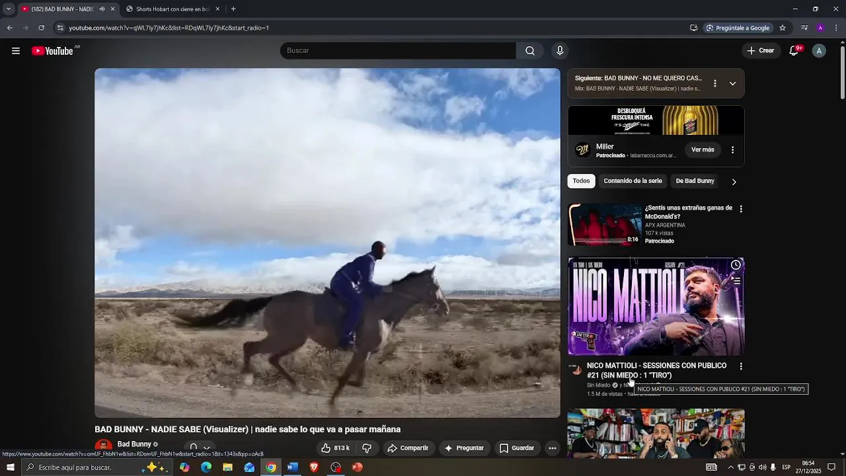The width and height of the screenshot is (846, 476).
Task: Open NICO MATTIOLI SESSIONES CON PUBLICO title
Action: [x=656, y=370]
